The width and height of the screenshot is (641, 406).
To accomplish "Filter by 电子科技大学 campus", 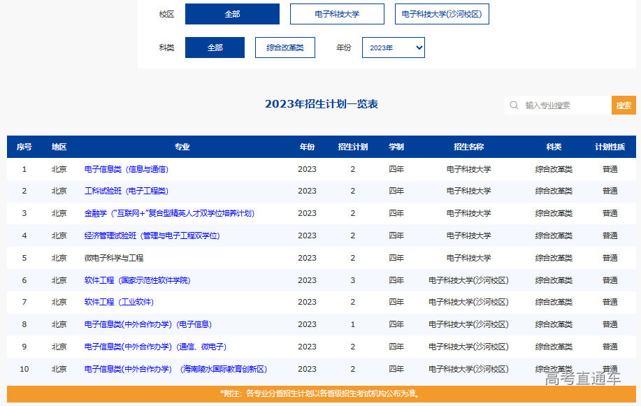I will point(337,14).
